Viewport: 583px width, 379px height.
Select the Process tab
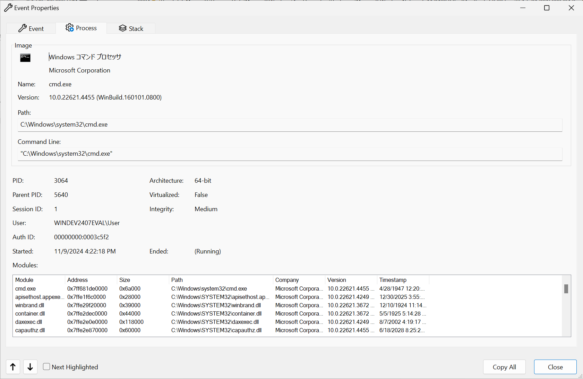(81, 28)
